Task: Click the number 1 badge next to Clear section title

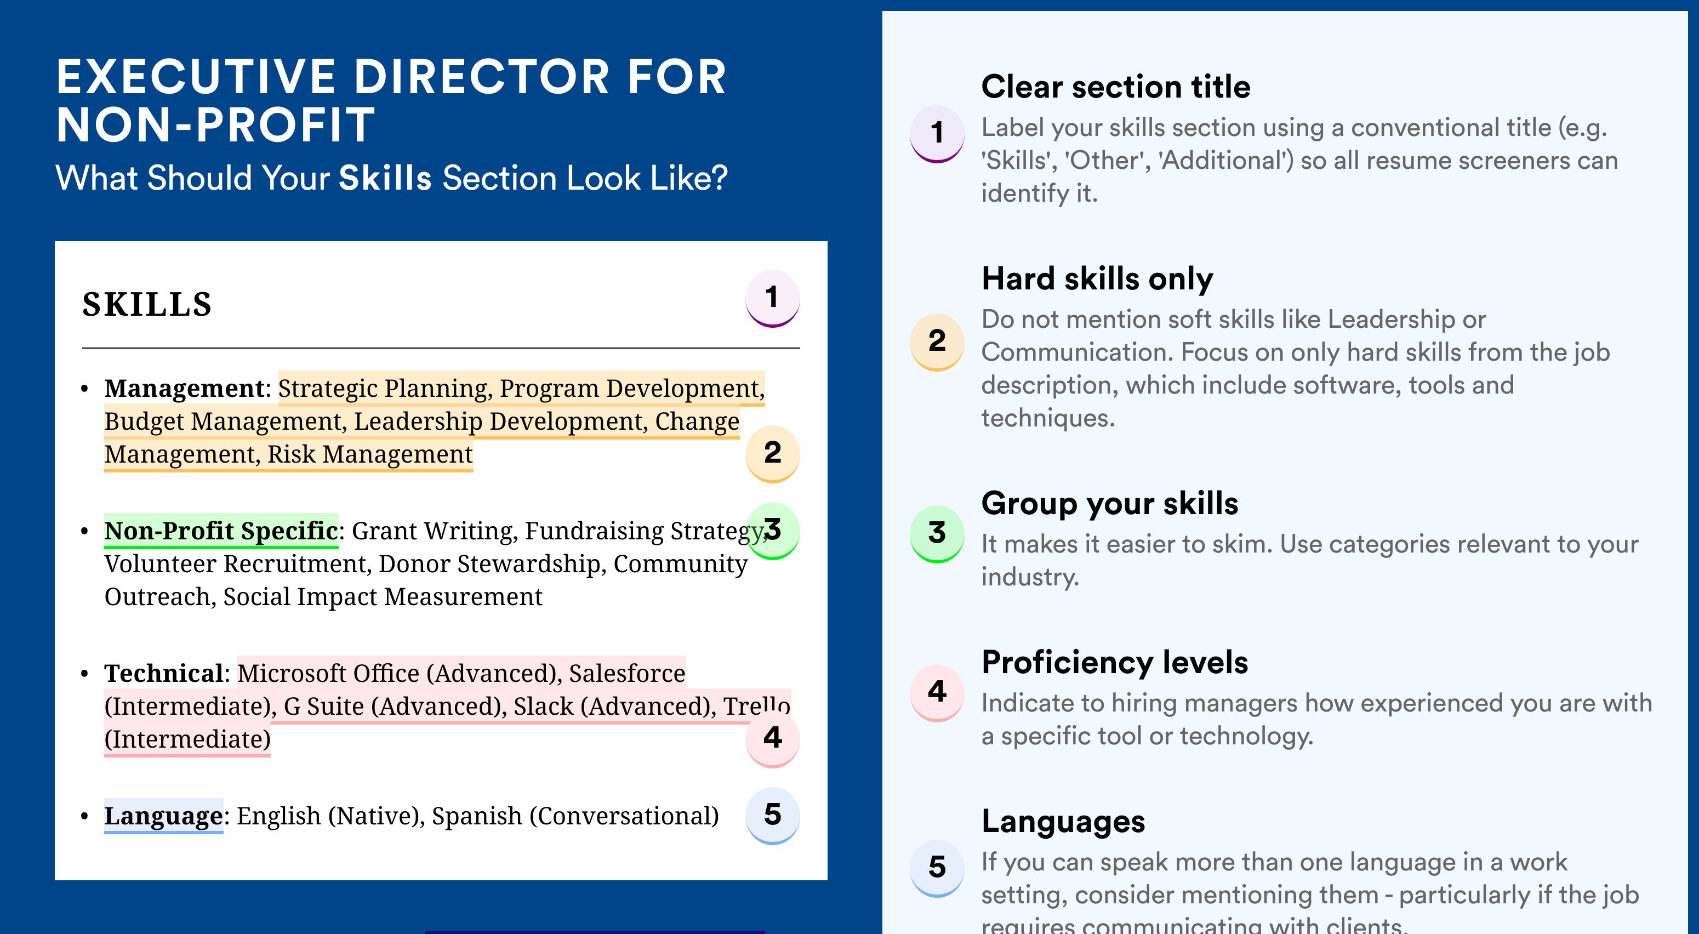Action: (x=937, y=134)
